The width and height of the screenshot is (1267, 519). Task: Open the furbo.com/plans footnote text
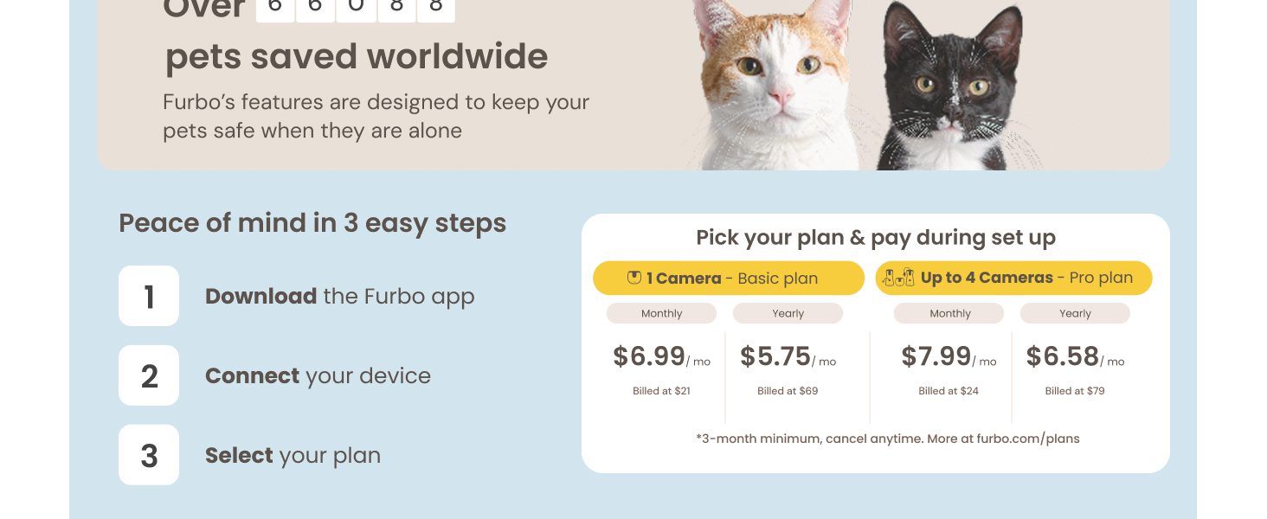[x=888, y=439]
